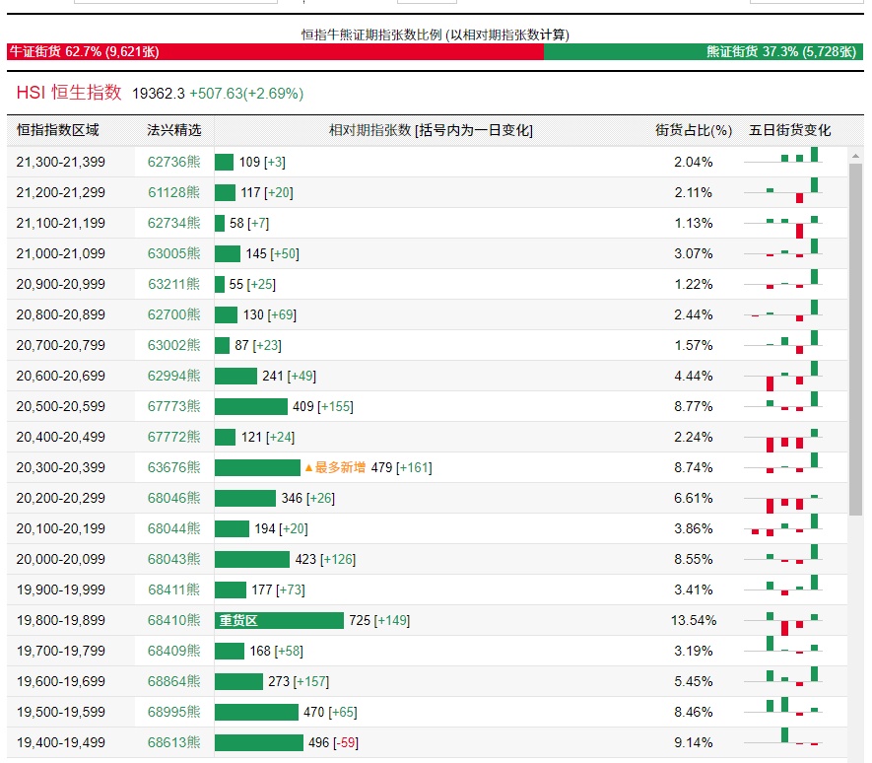Open warrant link 62736熊
This screenshot has height=763, width=872.
[173, 162]
